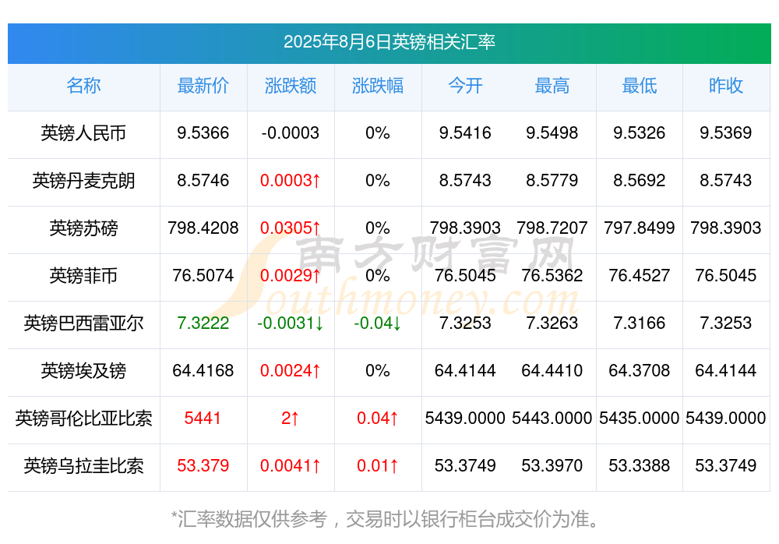
Task: Select the 53.3970 high value
Action: [x=552, y=466]
